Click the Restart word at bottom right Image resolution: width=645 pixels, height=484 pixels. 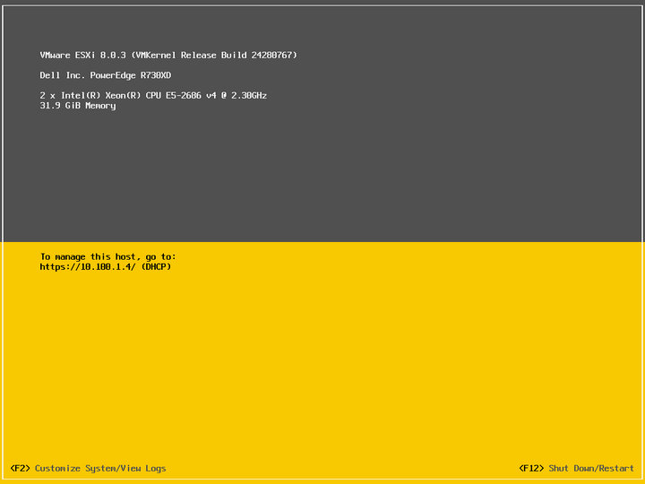[617, 468]
